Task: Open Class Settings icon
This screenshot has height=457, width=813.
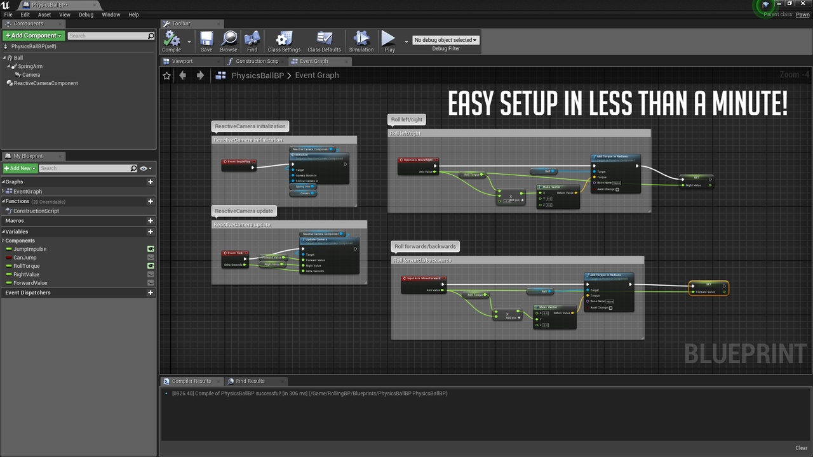Action: [x=284, y=39]
